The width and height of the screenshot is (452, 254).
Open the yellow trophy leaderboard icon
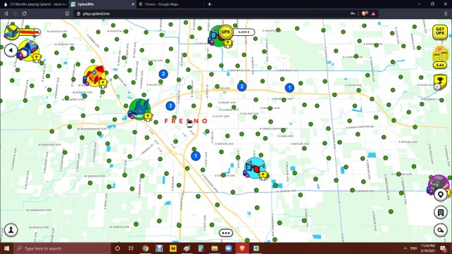[440, 82]
